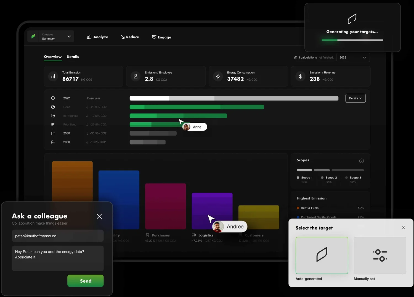
Task: Click the lightning icon on Energy Consumption card
Action: [218, 76]
